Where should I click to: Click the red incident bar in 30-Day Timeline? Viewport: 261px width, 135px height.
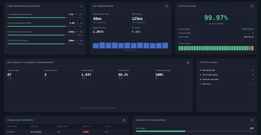(x=250, y=48)
